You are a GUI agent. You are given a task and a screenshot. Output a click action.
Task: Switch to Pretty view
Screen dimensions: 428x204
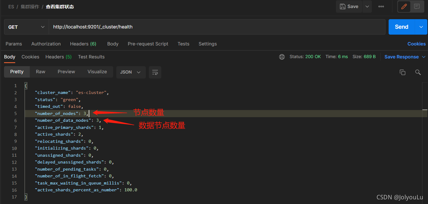click(x=17, y=72)
